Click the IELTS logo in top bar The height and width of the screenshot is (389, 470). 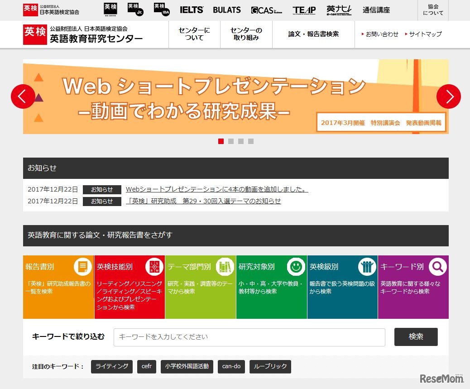point(191,10)
